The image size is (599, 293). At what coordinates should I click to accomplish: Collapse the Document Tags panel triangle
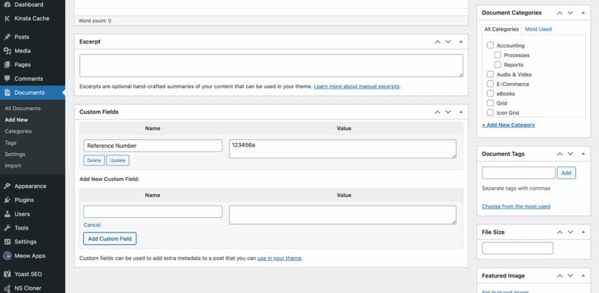[x=583, y=154]
